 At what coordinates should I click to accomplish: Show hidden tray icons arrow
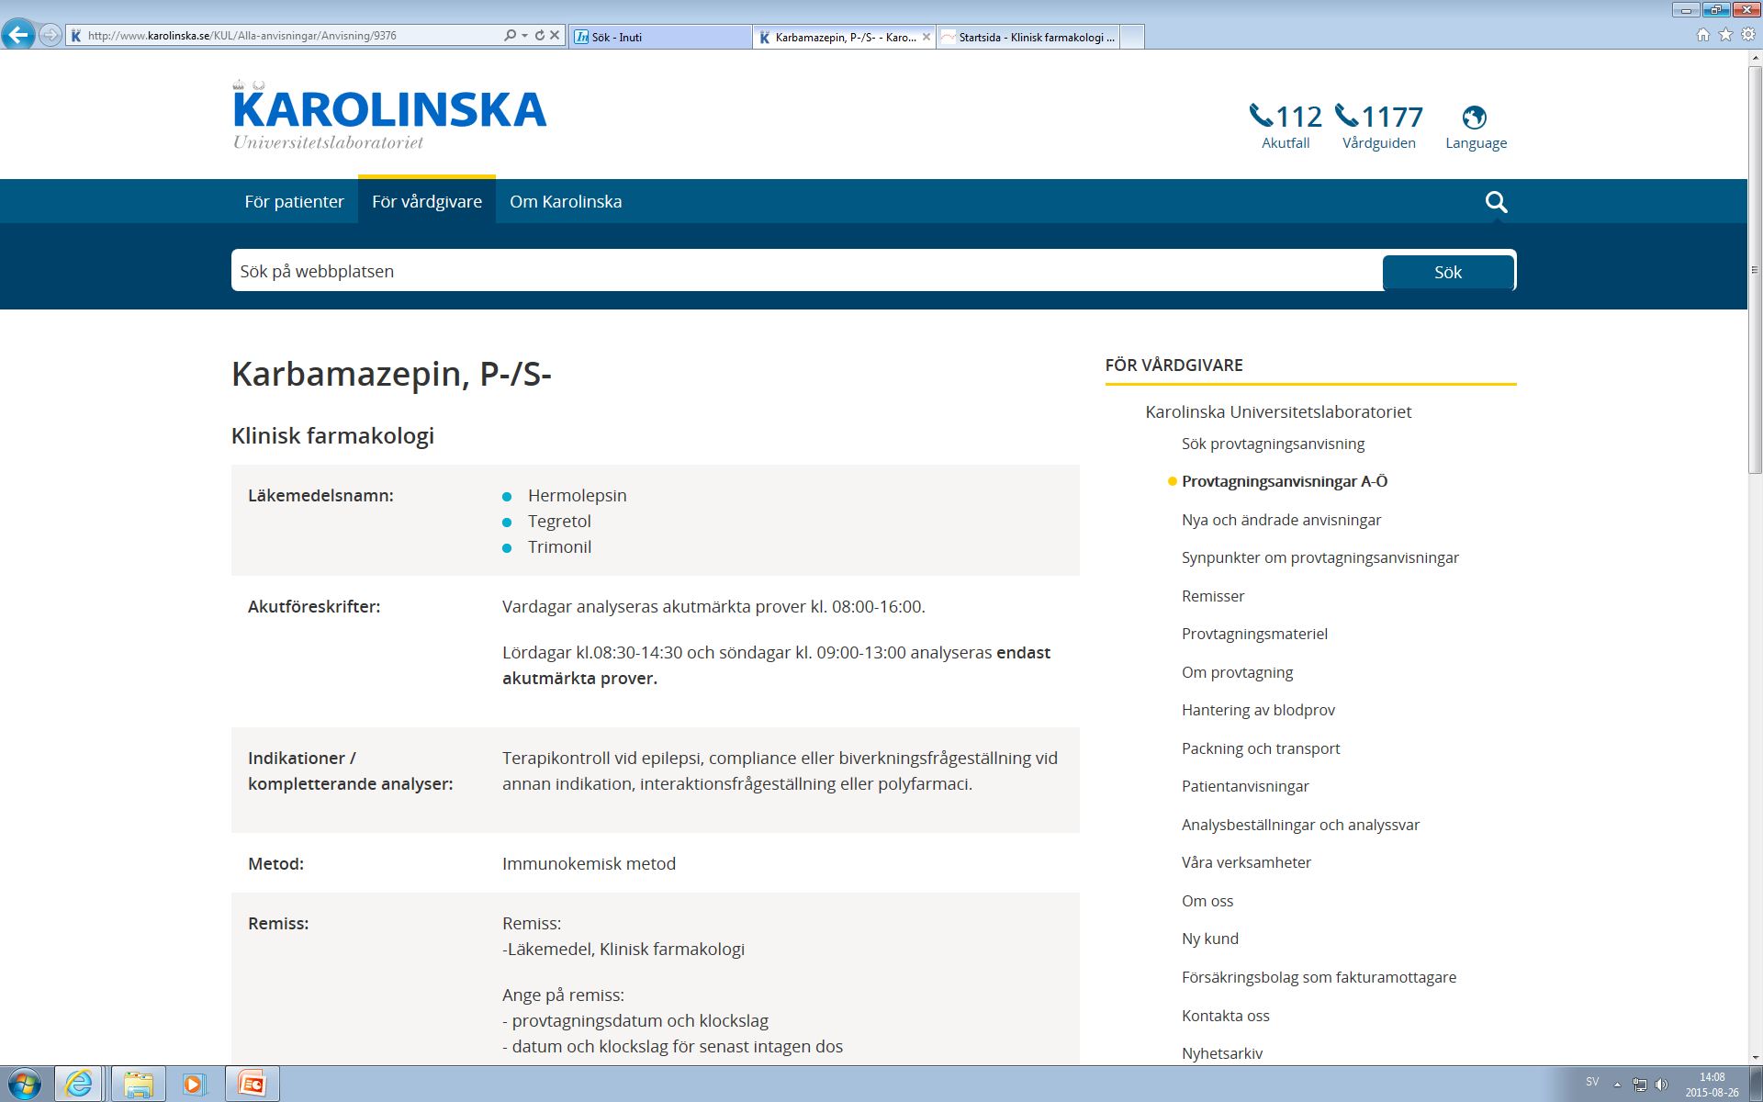coord(1617,1085)
